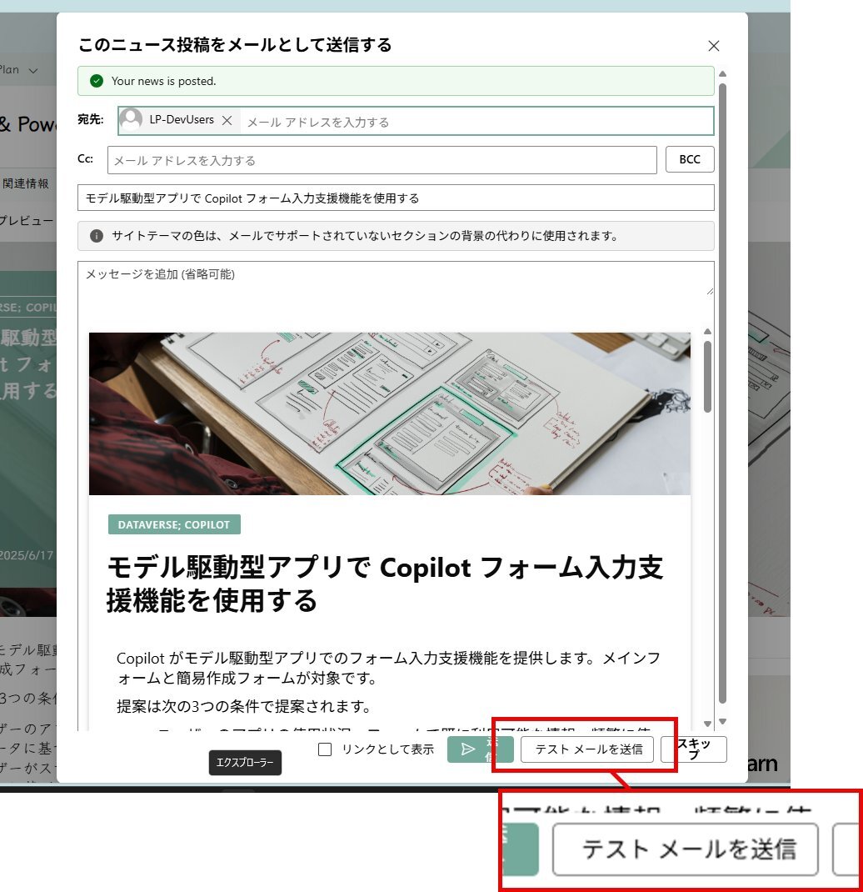863x892 pixels.
Task: Click the preview pane scrollbar down arrow
Action: [707, 724]
